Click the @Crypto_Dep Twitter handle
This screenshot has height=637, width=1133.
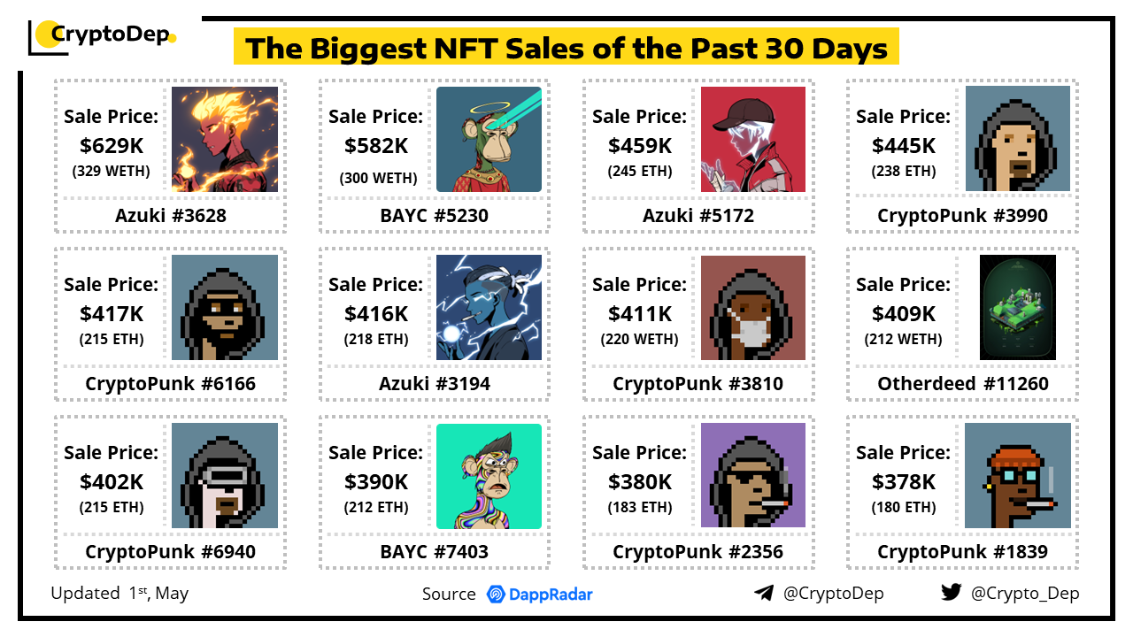point(1025,594)
